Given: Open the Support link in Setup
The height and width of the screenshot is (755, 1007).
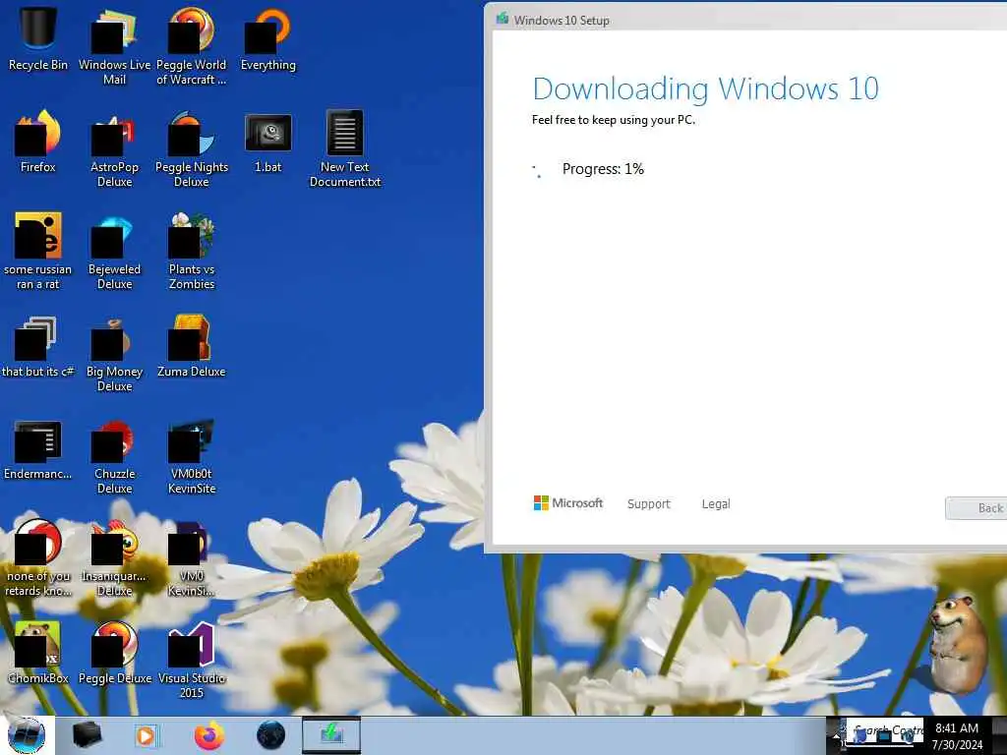Looking at the screenshot, I should tap(649, 504).
